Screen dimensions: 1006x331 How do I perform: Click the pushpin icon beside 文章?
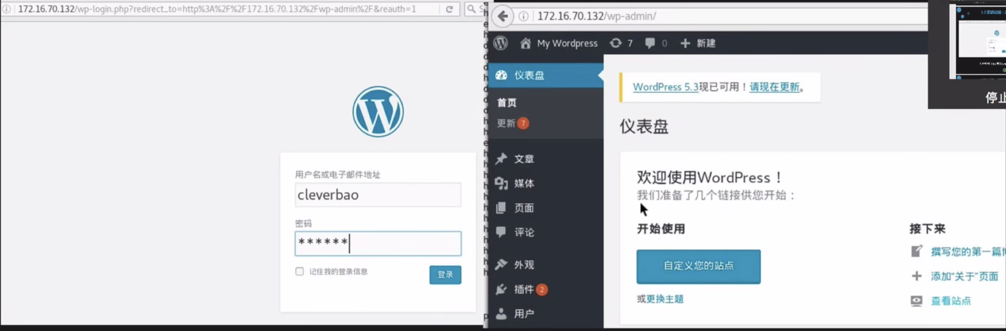coord(501,159)
